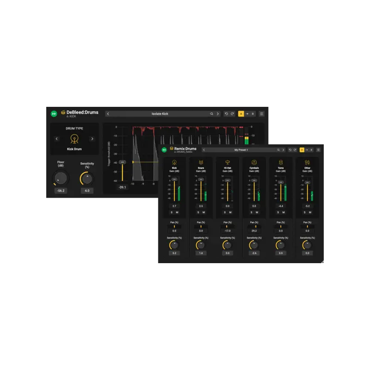The height and width of the screenshot is (370, 370).
Task: Click the Kick gain value field showing 2.7
Action: (x=174, y=206)
